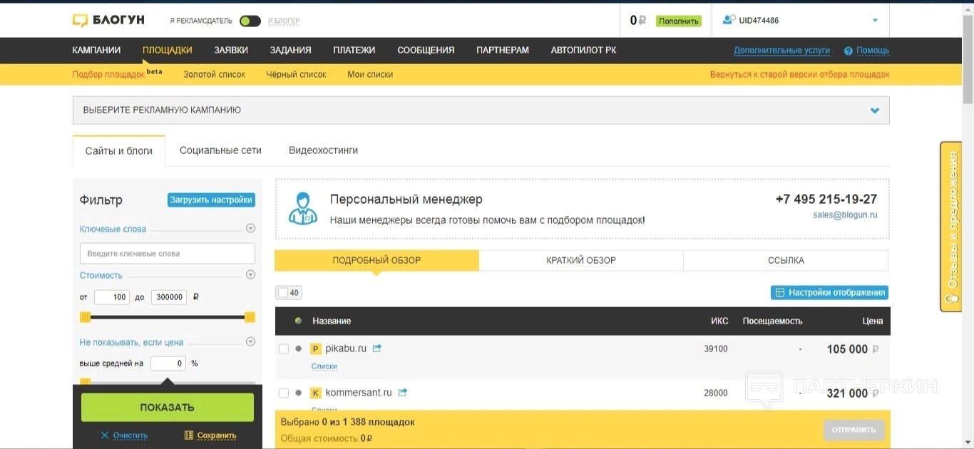Switch to Социальные сети tab
The height and width of the screenshot is (449, 974).
coord(220,150)
